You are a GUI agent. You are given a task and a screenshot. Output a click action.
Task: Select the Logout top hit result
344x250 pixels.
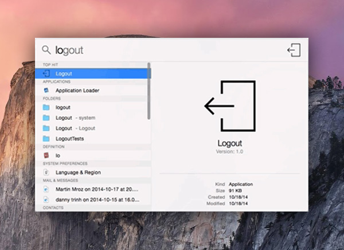coord(93,73)
